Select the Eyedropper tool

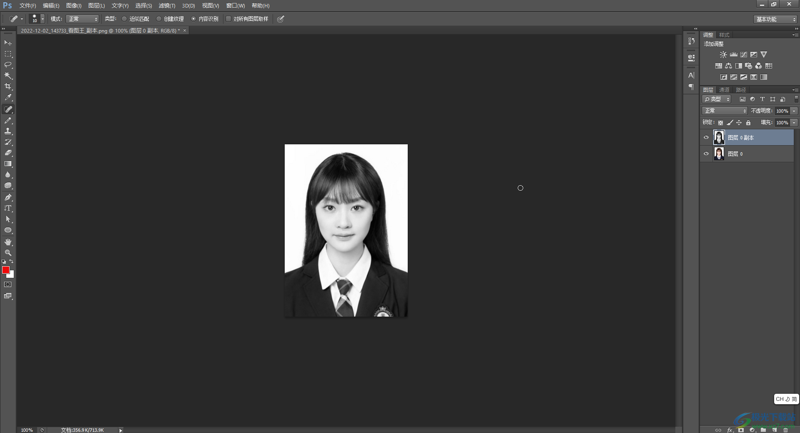coord(8,98)
